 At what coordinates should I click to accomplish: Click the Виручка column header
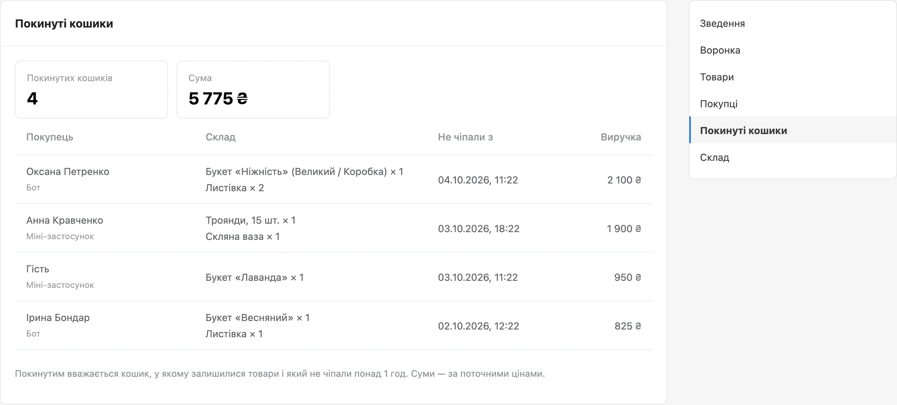[x=621, y=137]
